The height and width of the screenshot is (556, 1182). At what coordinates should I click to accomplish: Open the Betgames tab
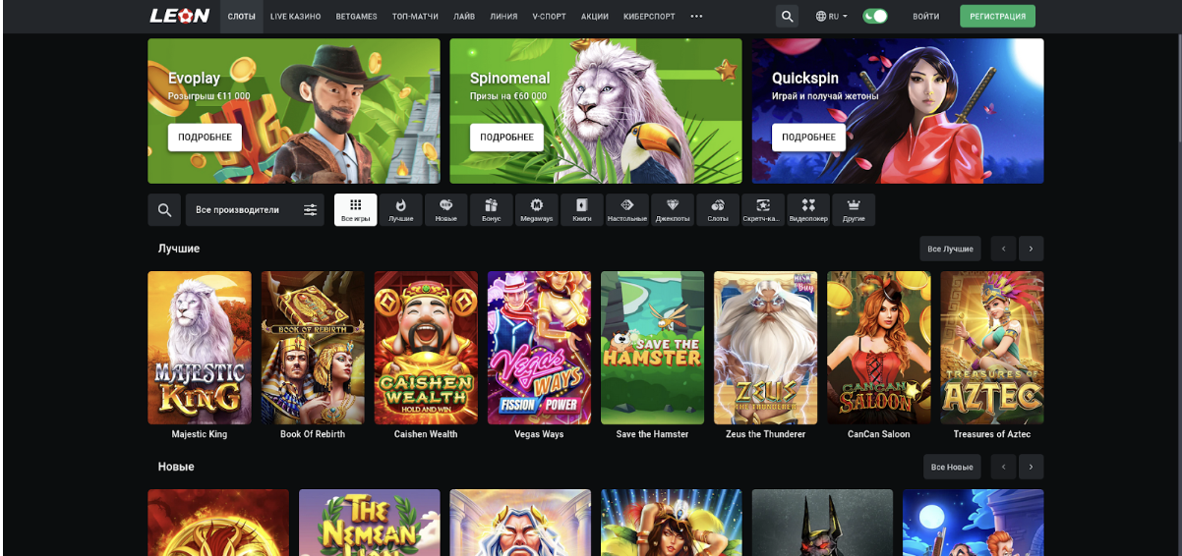pos(356,17)
